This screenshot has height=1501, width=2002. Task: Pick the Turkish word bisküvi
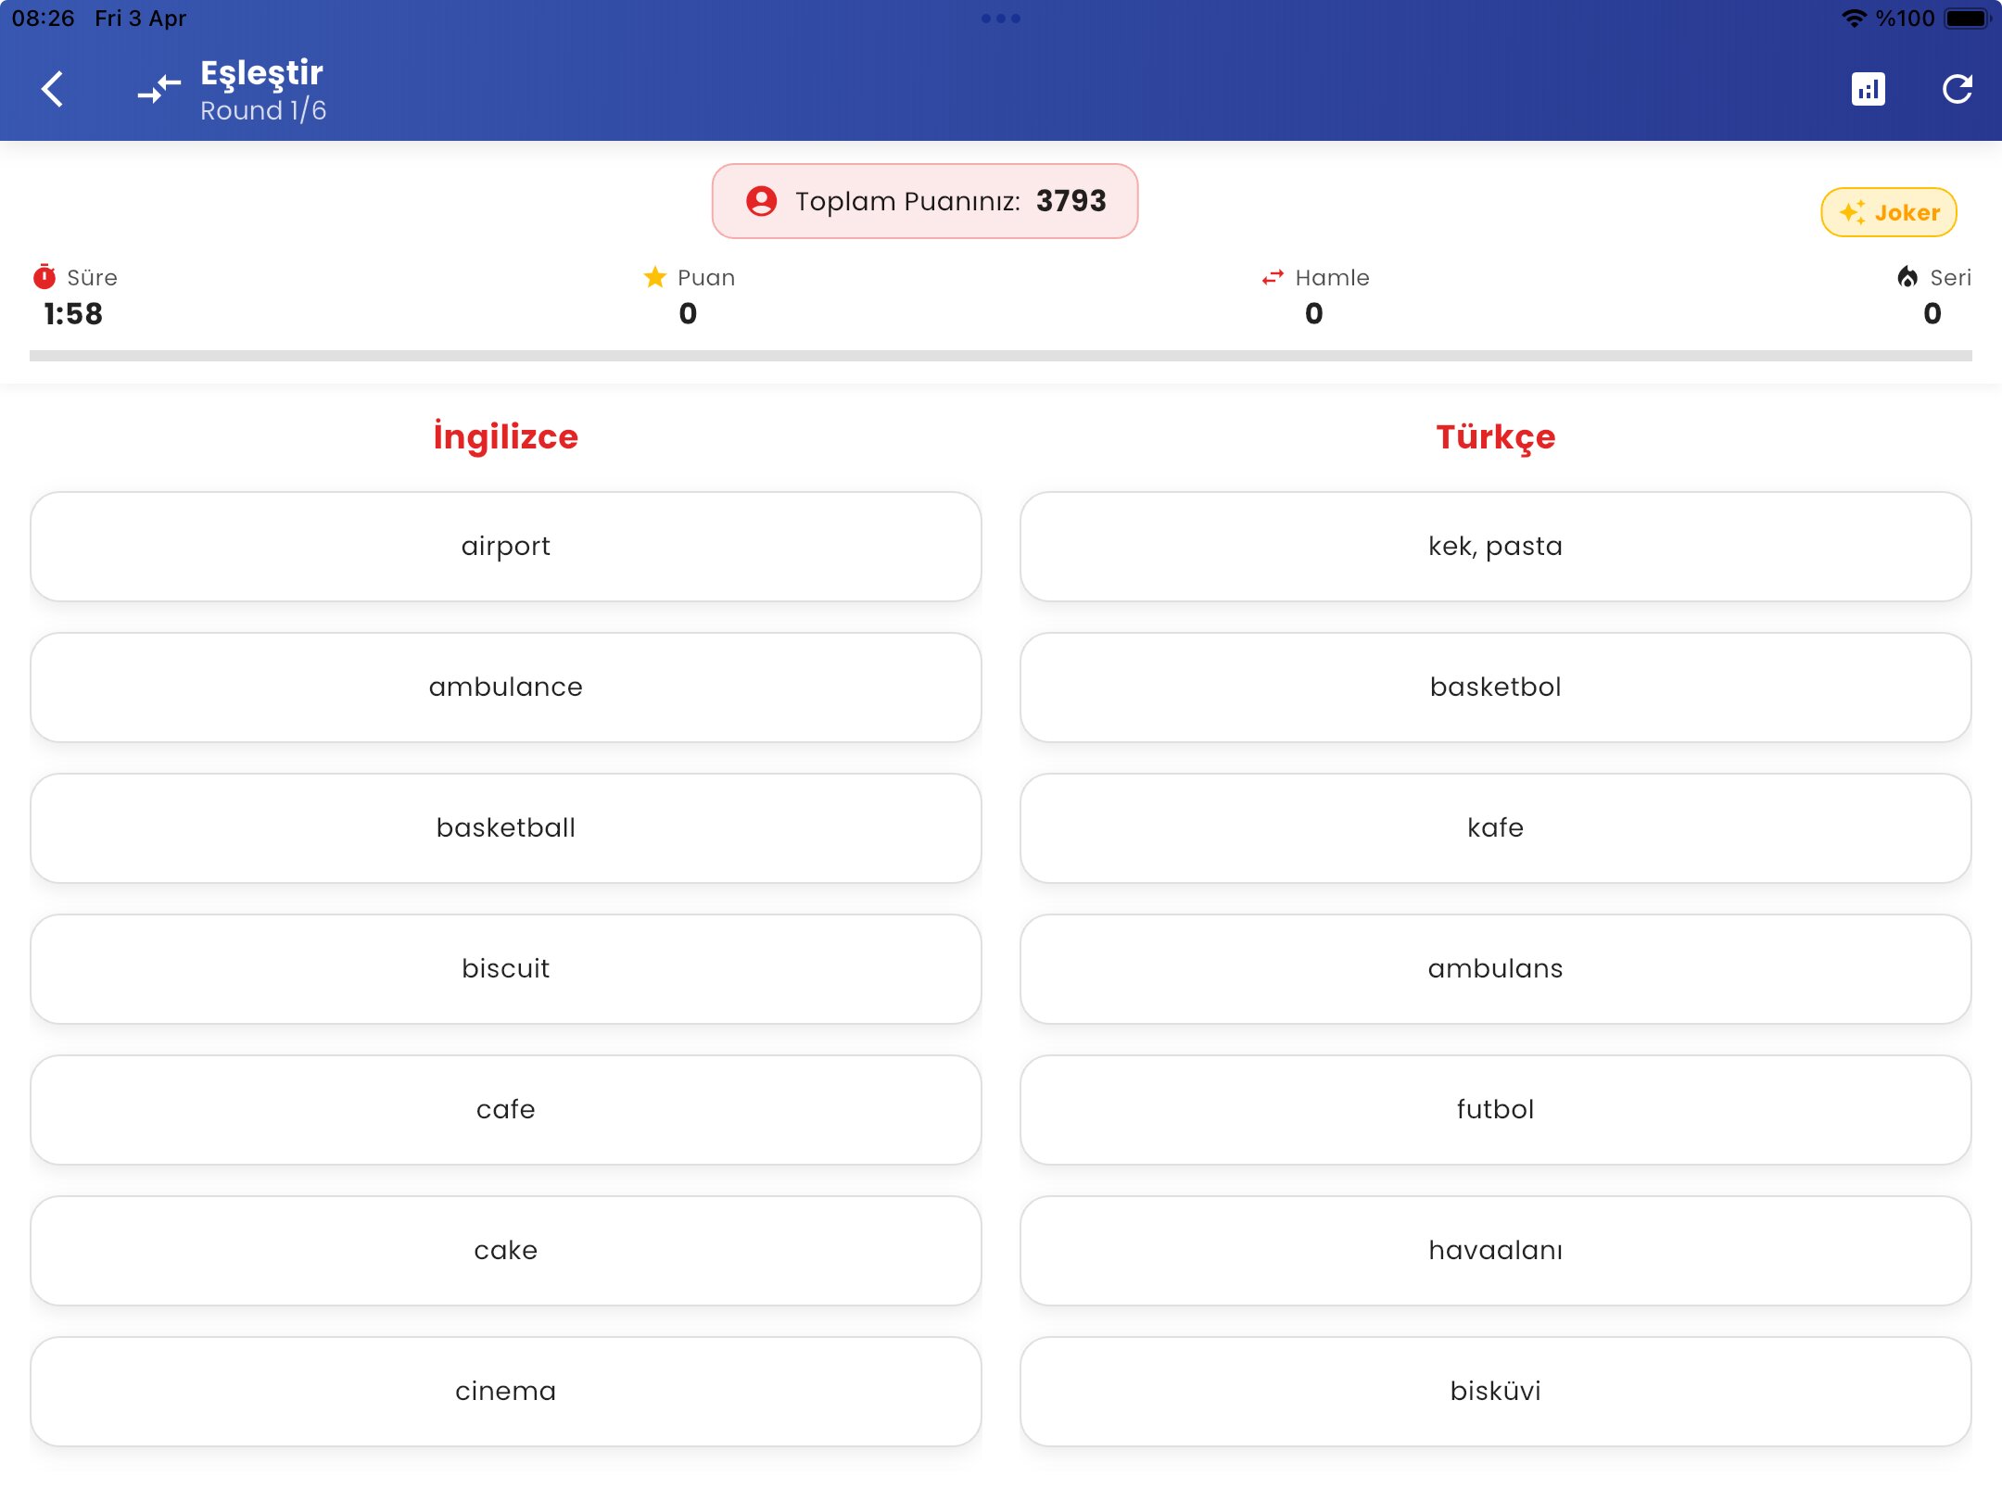(1495, 1391)
